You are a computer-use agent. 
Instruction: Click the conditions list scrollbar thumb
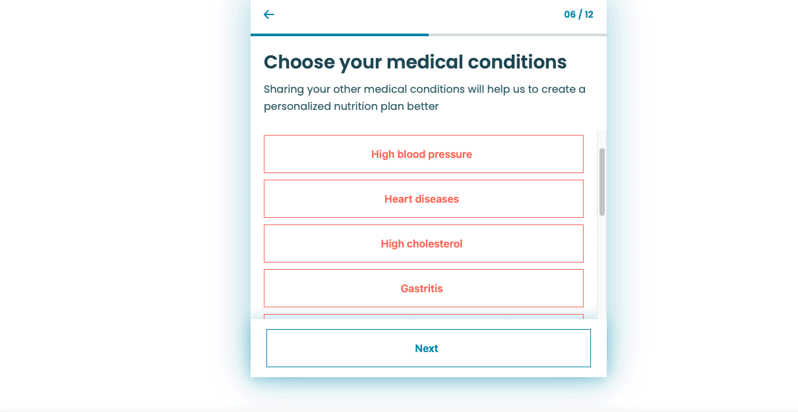pos(602,182)
